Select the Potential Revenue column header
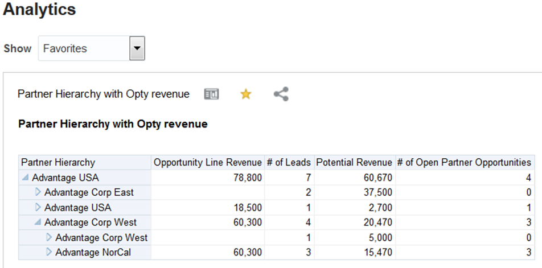 coord(354,163)
